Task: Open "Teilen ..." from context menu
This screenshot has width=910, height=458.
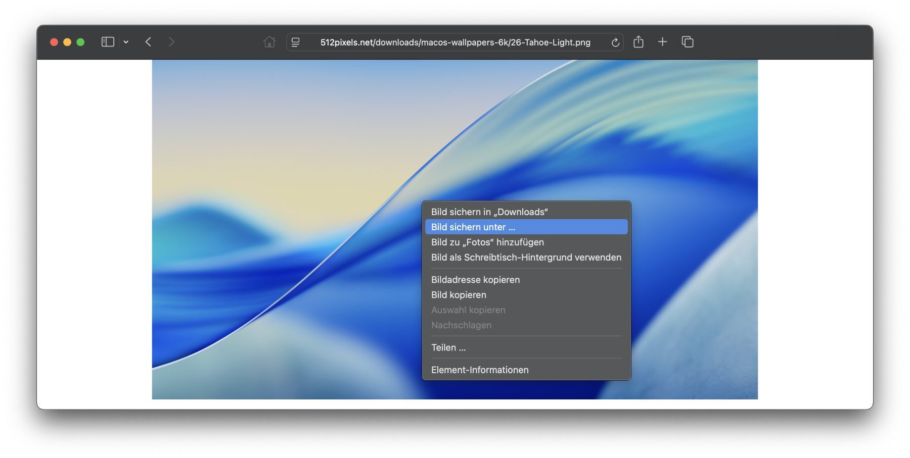Action: [x=448, y=347]
